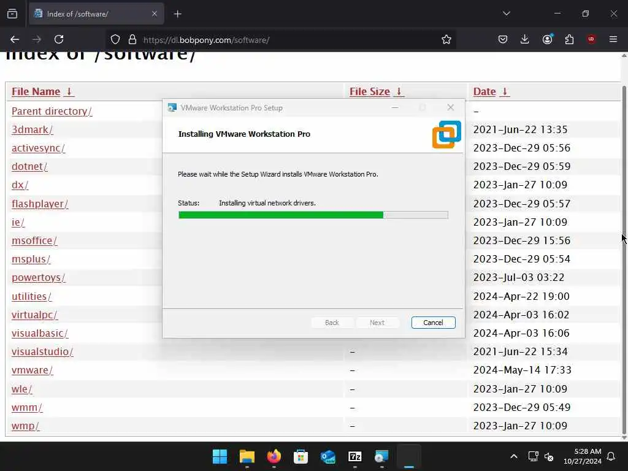This screenshot has width=628, height=471.
Task: Open the dx folder link
Action: point(20,185)
